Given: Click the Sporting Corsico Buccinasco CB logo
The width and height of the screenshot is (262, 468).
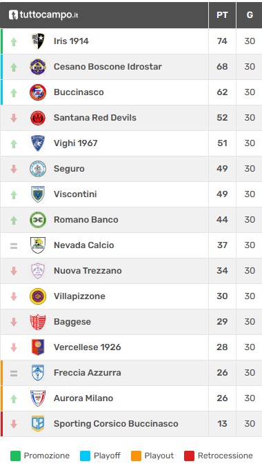Looking at the screenshot, I should pos(38,423).
